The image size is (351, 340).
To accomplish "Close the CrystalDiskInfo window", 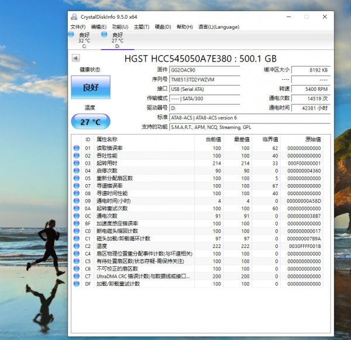I will point(325,17).
